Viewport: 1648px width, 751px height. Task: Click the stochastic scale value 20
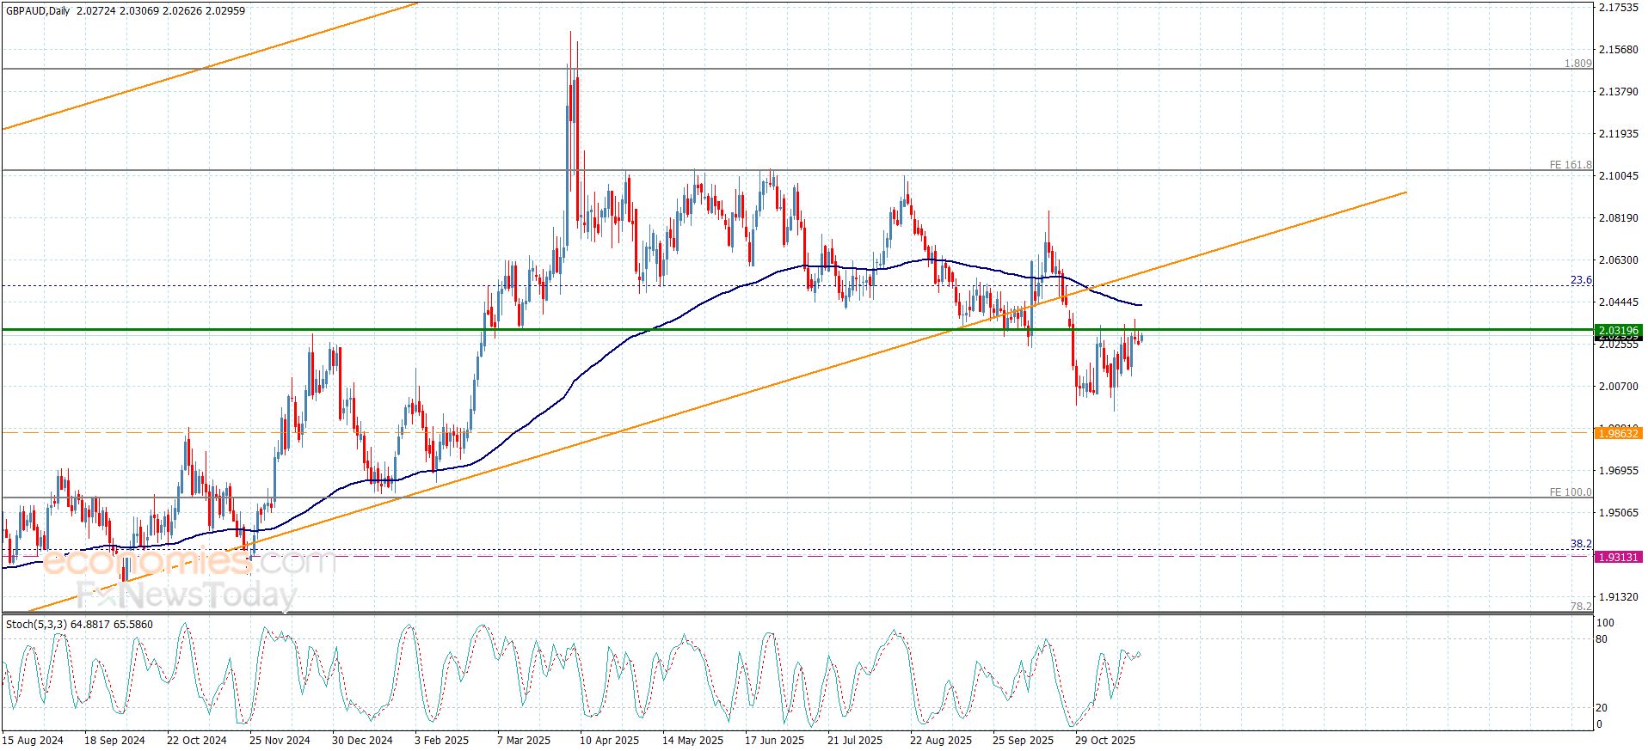1602,708
